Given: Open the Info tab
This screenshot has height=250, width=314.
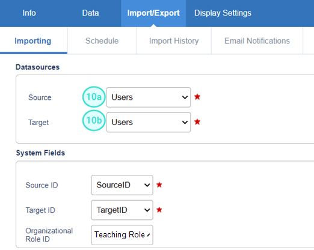Looking at the screenshot, I should click(x=29, y=13).
